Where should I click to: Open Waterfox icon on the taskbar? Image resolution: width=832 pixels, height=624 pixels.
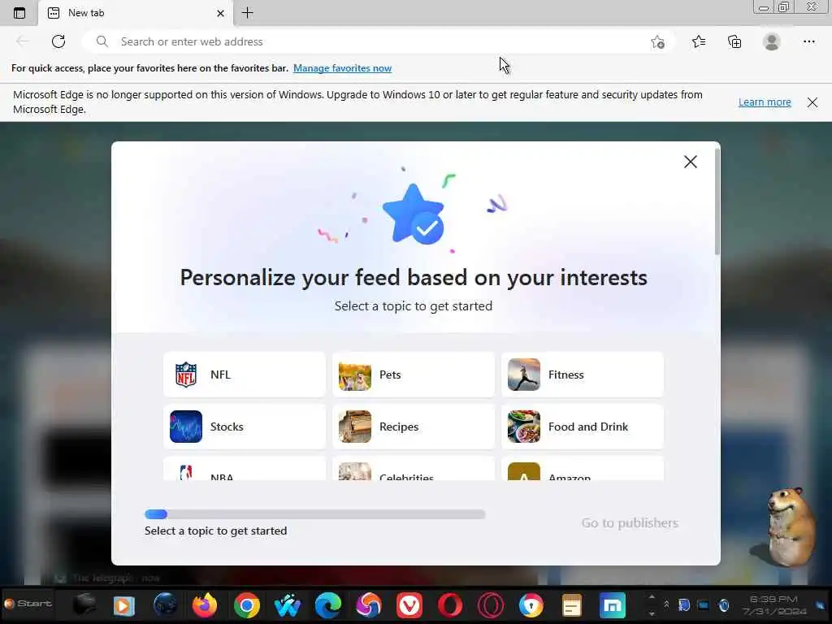coord(288,605)
